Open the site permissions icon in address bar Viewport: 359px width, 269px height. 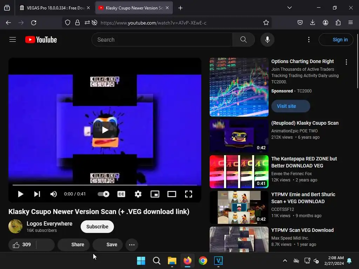pyautogui.click(x=87, y=23)
